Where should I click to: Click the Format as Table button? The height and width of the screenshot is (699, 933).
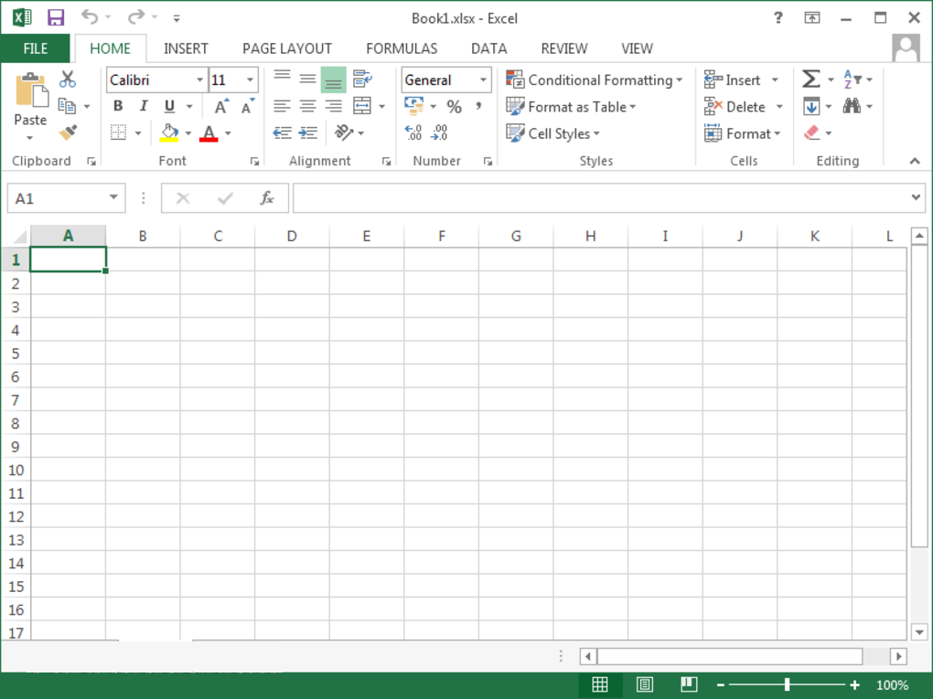(x=572, y=107)
